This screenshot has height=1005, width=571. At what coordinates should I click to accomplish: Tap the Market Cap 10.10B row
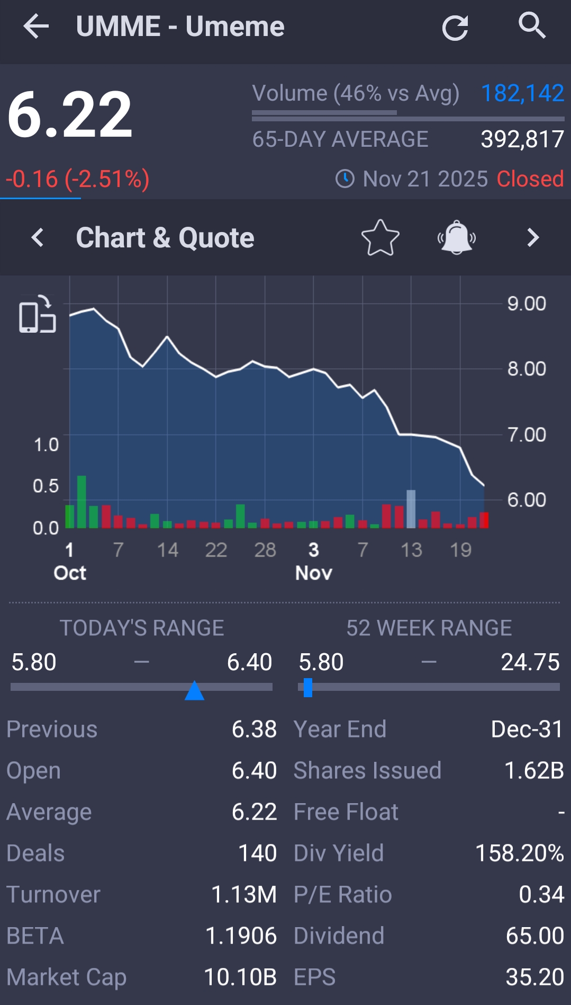pos(142,977)
